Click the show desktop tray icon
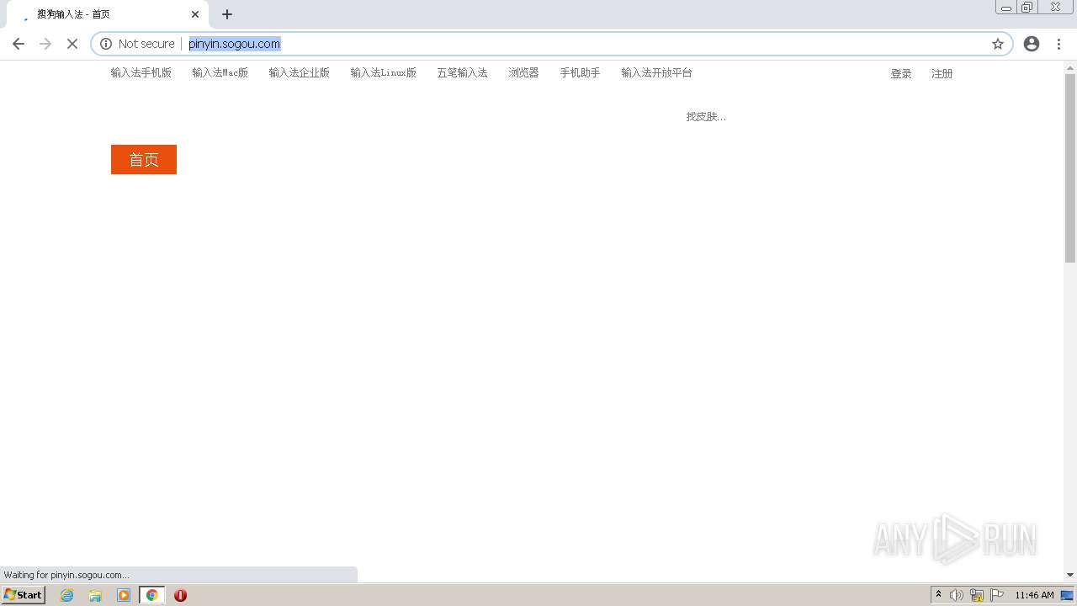The image size is (1077, 606). [x=1067, y=595]
